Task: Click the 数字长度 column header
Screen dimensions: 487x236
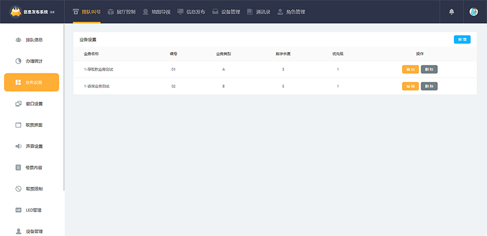Action: [283, 53]
